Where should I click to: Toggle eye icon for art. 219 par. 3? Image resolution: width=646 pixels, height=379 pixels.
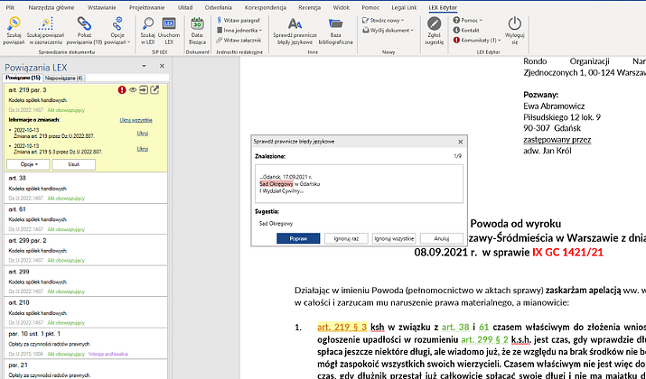[133, 90]
